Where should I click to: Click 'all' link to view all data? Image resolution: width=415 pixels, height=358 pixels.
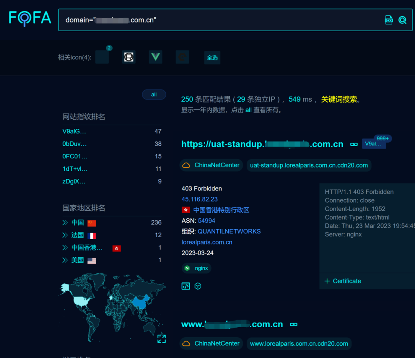point(248,110)
